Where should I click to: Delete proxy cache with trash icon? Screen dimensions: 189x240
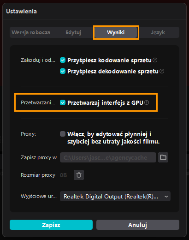[79, 175]
